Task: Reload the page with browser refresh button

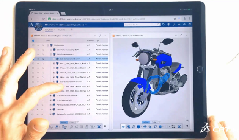Action: click(44, 19)
